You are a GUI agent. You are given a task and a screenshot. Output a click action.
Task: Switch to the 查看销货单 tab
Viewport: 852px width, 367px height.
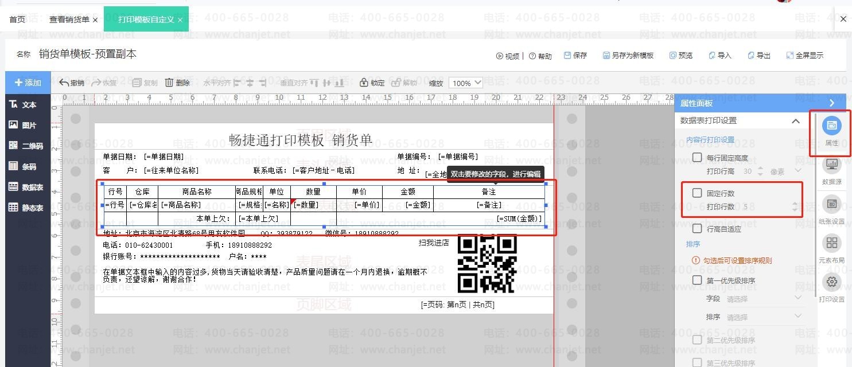(x=69, y=19)
